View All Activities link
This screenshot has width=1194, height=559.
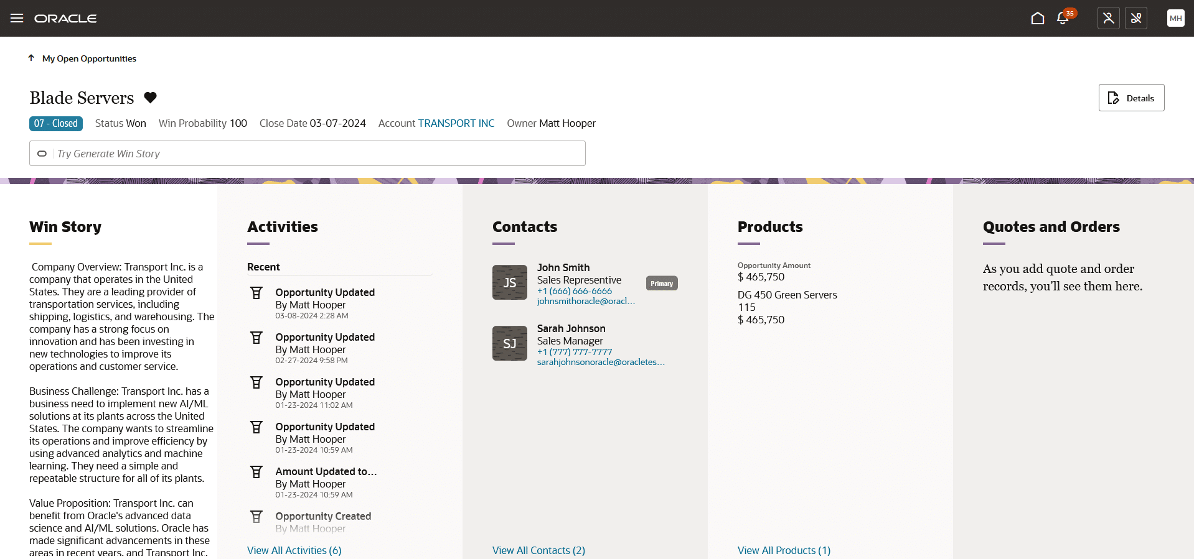point(294,550)
